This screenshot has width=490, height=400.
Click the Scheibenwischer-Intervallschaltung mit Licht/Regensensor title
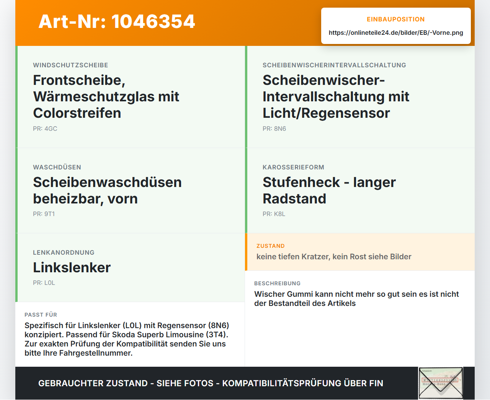tap(336, 97)
